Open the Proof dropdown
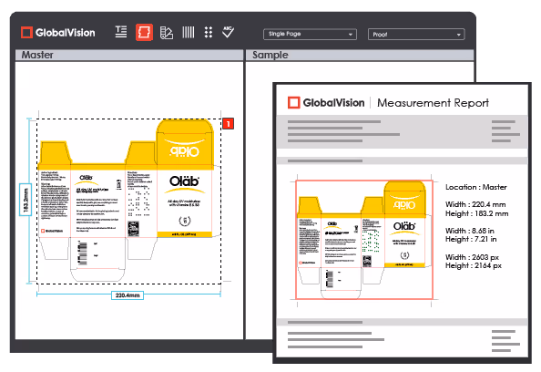This screenshot has height=372, width=541. [x=416, y=35]
